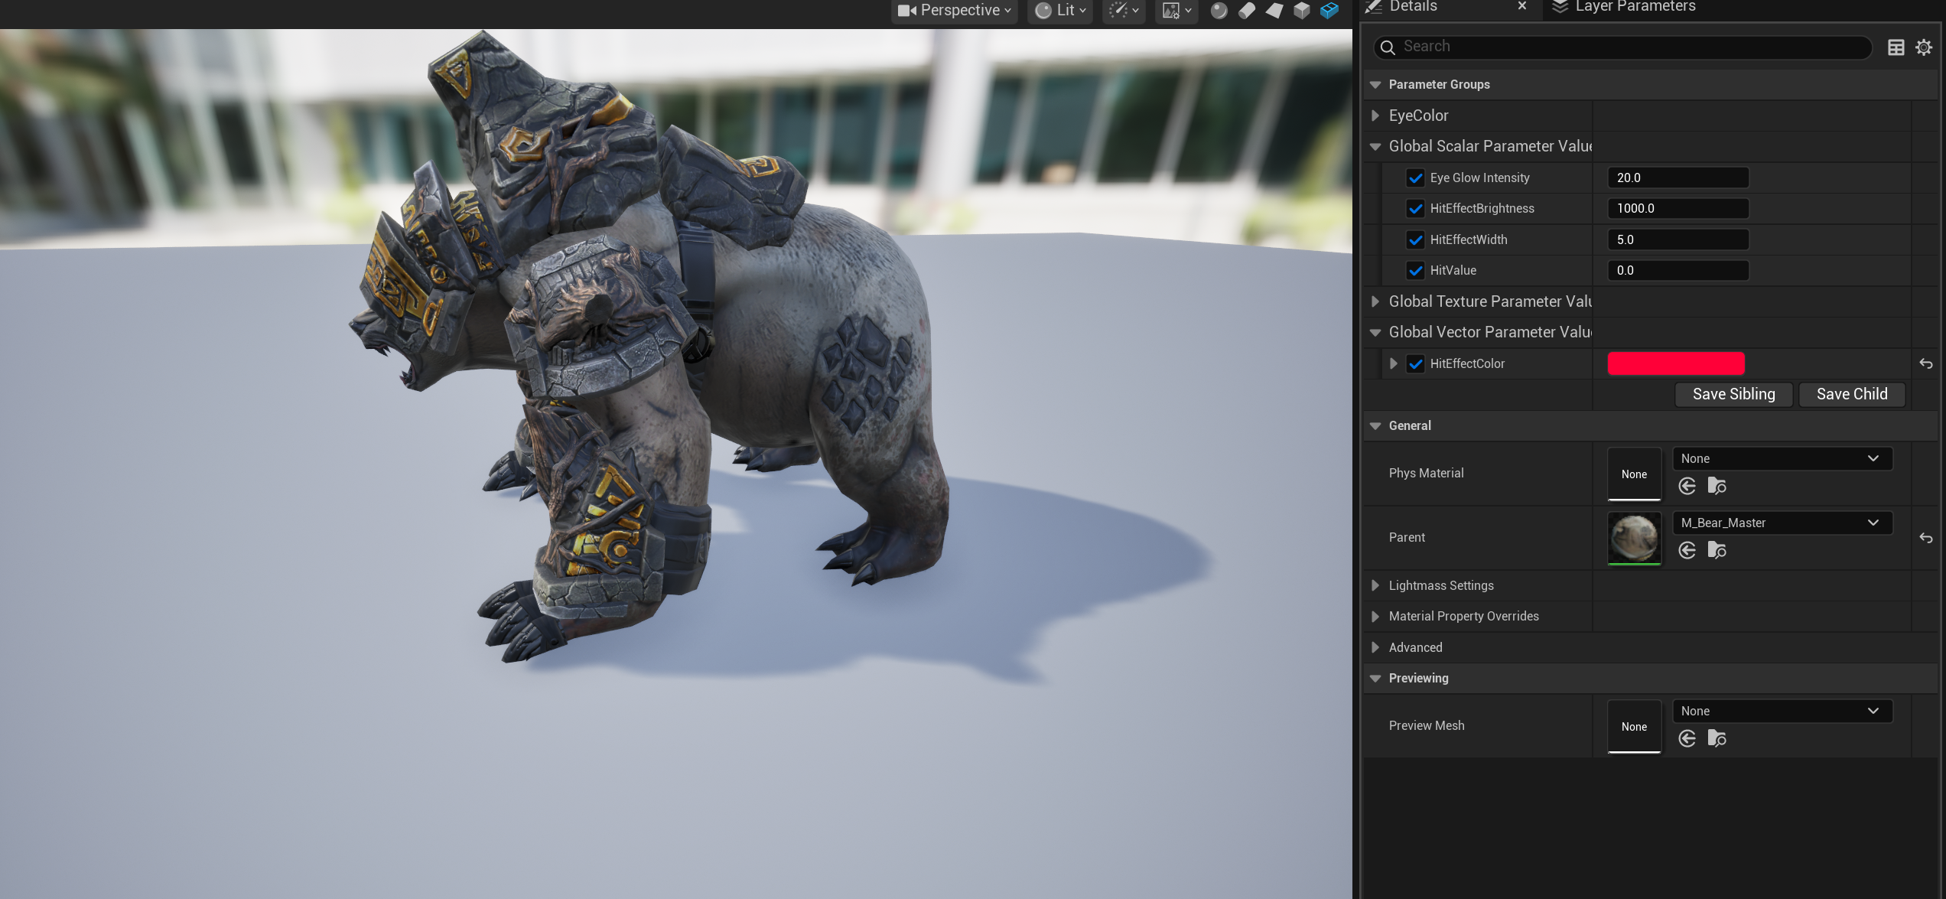Toggle the HitEffectWidth checkbox
The width and height of the screenshot is (1946, 899).
click(x=1415, y=239)
